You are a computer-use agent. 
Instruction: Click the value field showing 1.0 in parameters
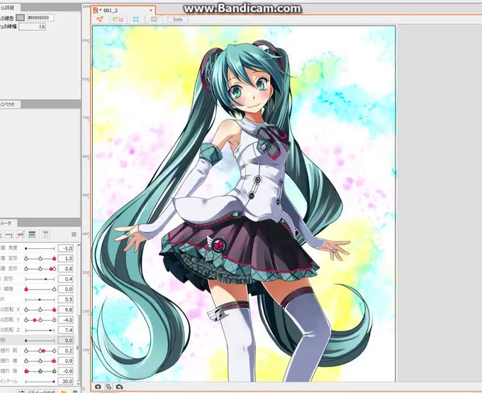click(x=65, y=258)
